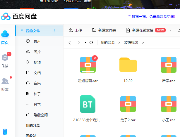Image resolution: width=180 pixels, height=137 pixels.
Task: Open the 传输 transfer icon with badge
Action: click(5, 58)
